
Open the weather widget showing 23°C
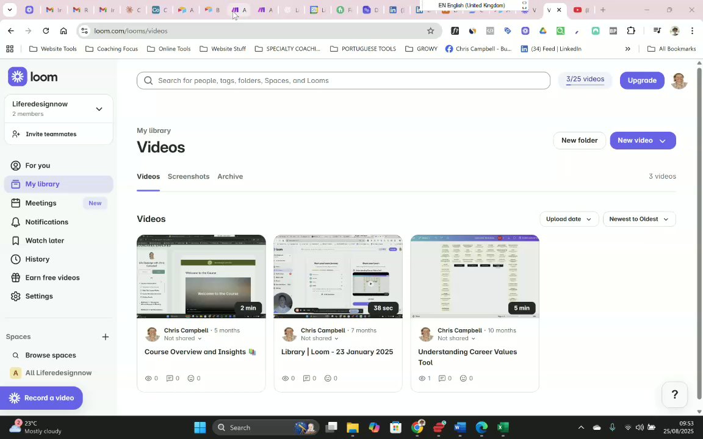35,427
